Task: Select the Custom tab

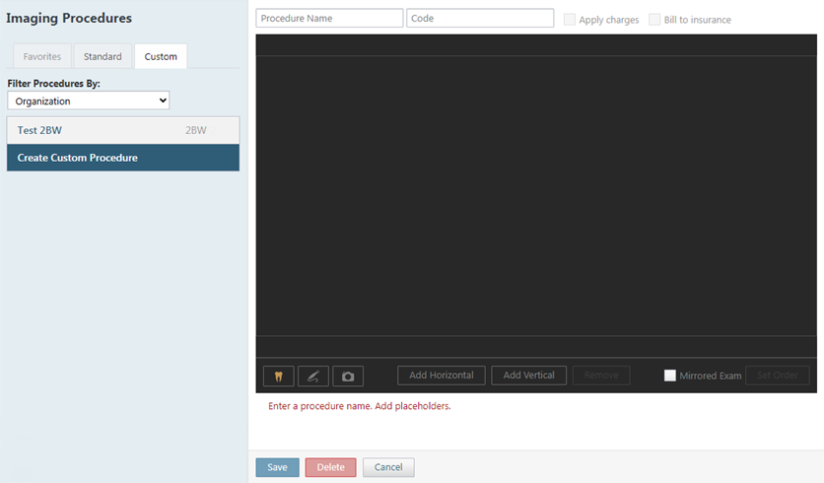Action: point(161,56)
